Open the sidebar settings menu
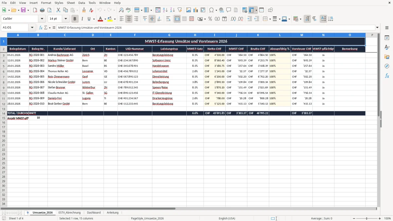The height and width of the screenshot is (221, 393). pyautogui.click(x=387, y=28)
